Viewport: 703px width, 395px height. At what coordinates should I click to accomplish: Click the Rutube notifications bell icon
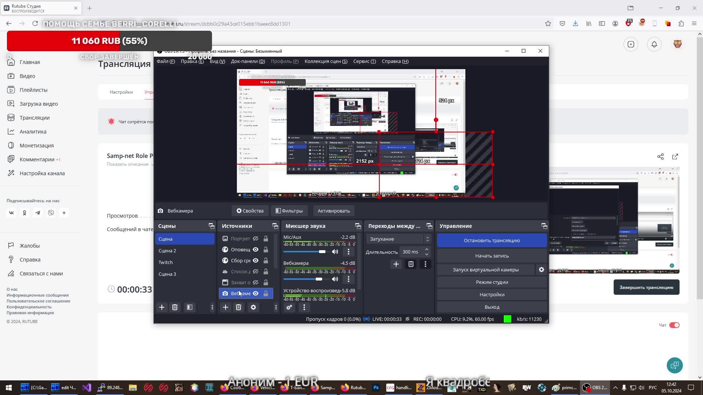tap(654, 44)
